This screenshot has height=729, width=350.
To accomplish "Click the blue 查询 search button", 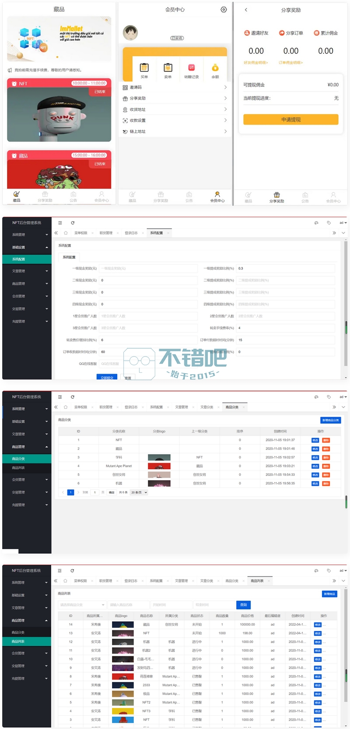I will click(x=243, y=605).
